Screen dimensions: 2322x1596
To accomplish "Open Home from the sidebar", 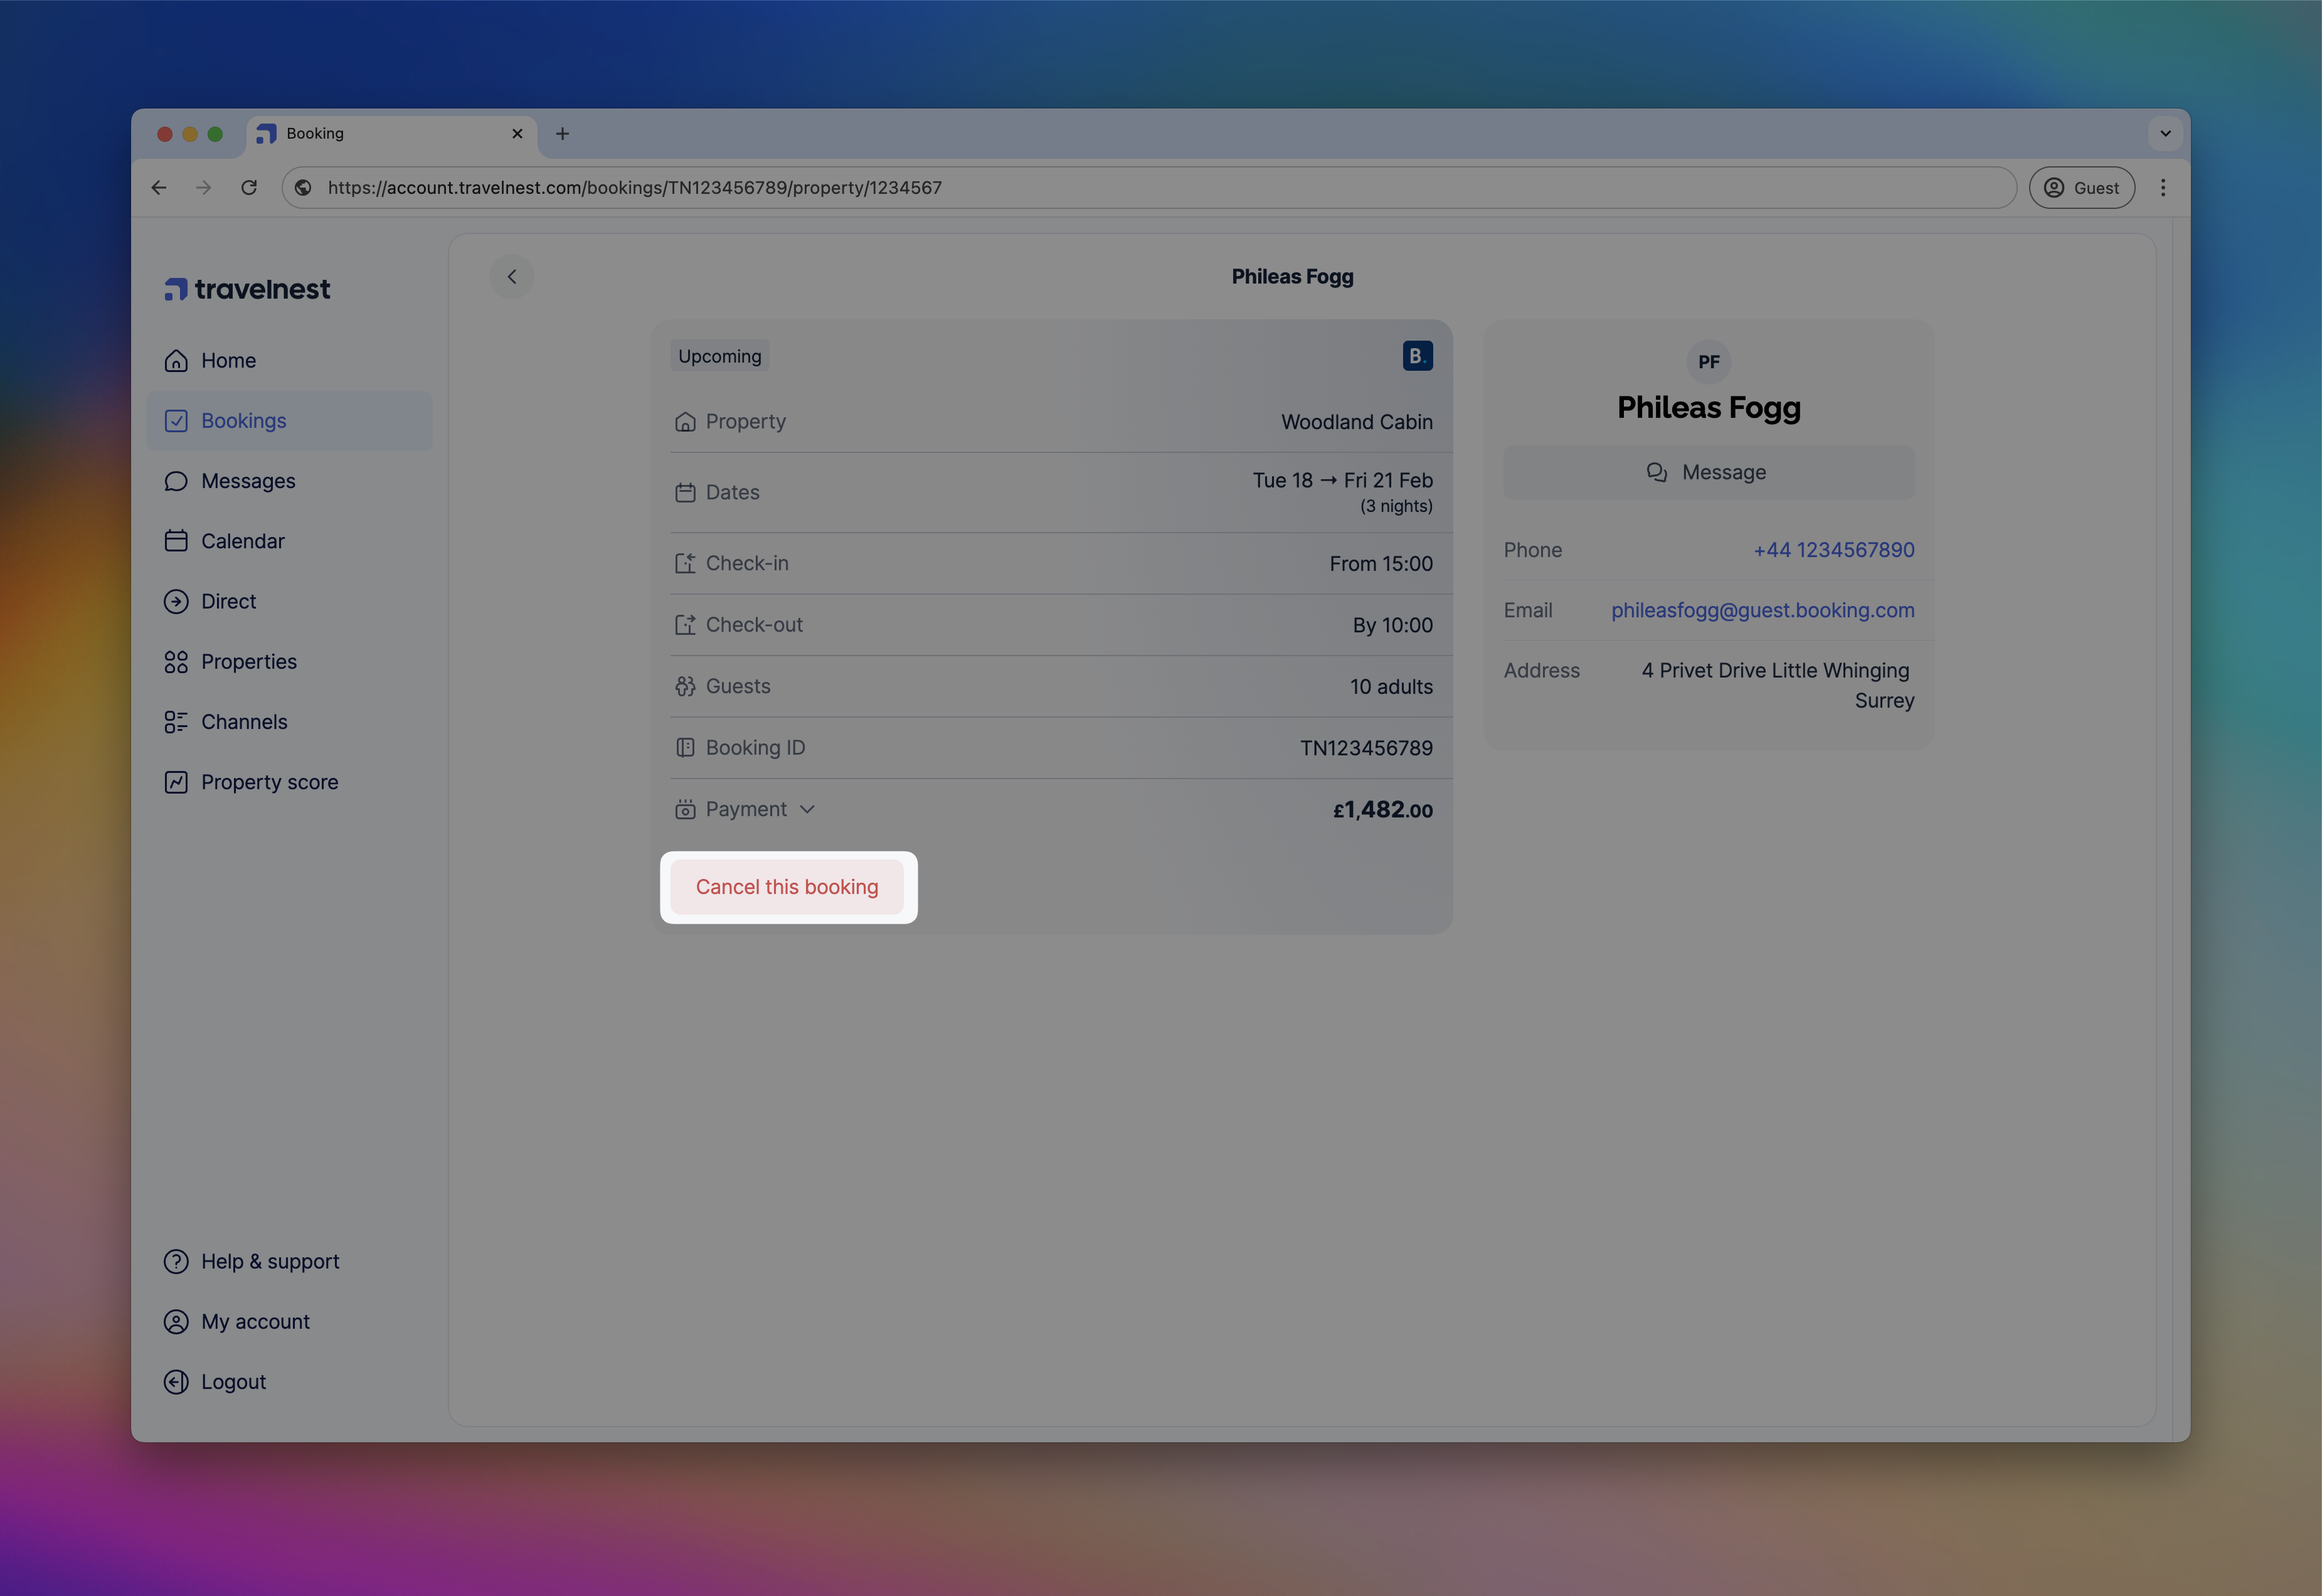I will 228,361.
